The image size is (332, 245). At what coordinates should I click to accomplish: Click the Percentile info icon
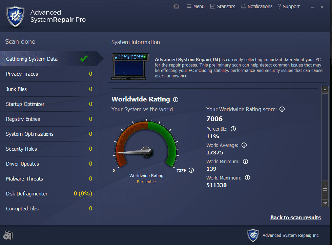pyautogui.click(x=233, y=129)
